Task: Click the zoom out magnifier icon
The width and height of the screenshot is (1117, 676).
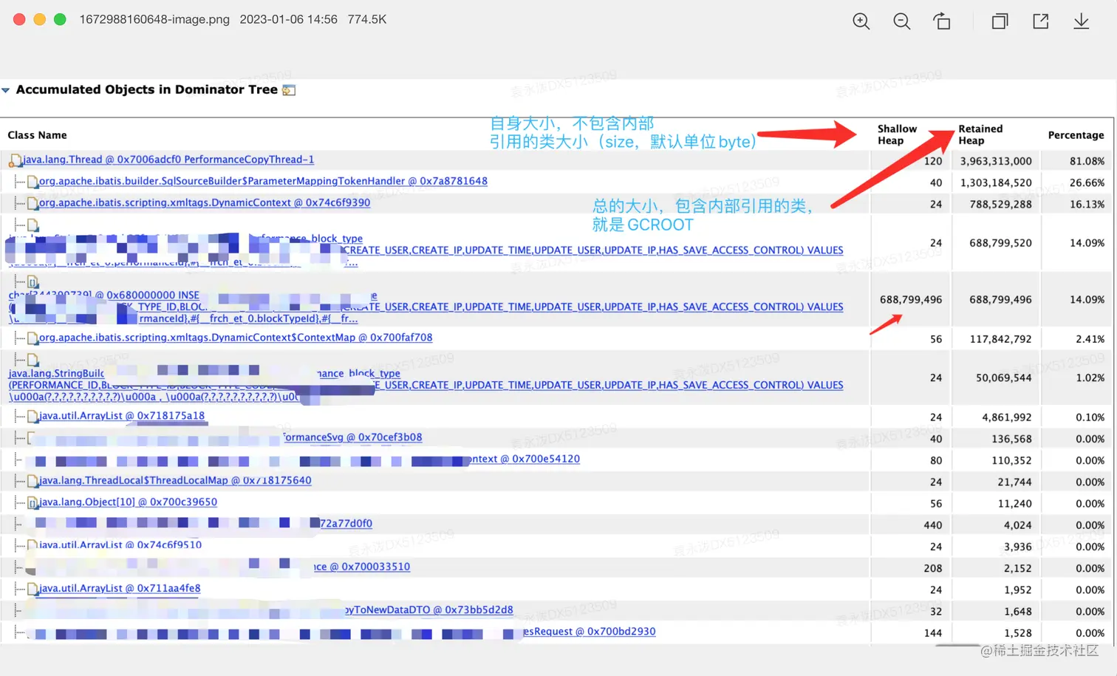Action: [x=901, y=21]
